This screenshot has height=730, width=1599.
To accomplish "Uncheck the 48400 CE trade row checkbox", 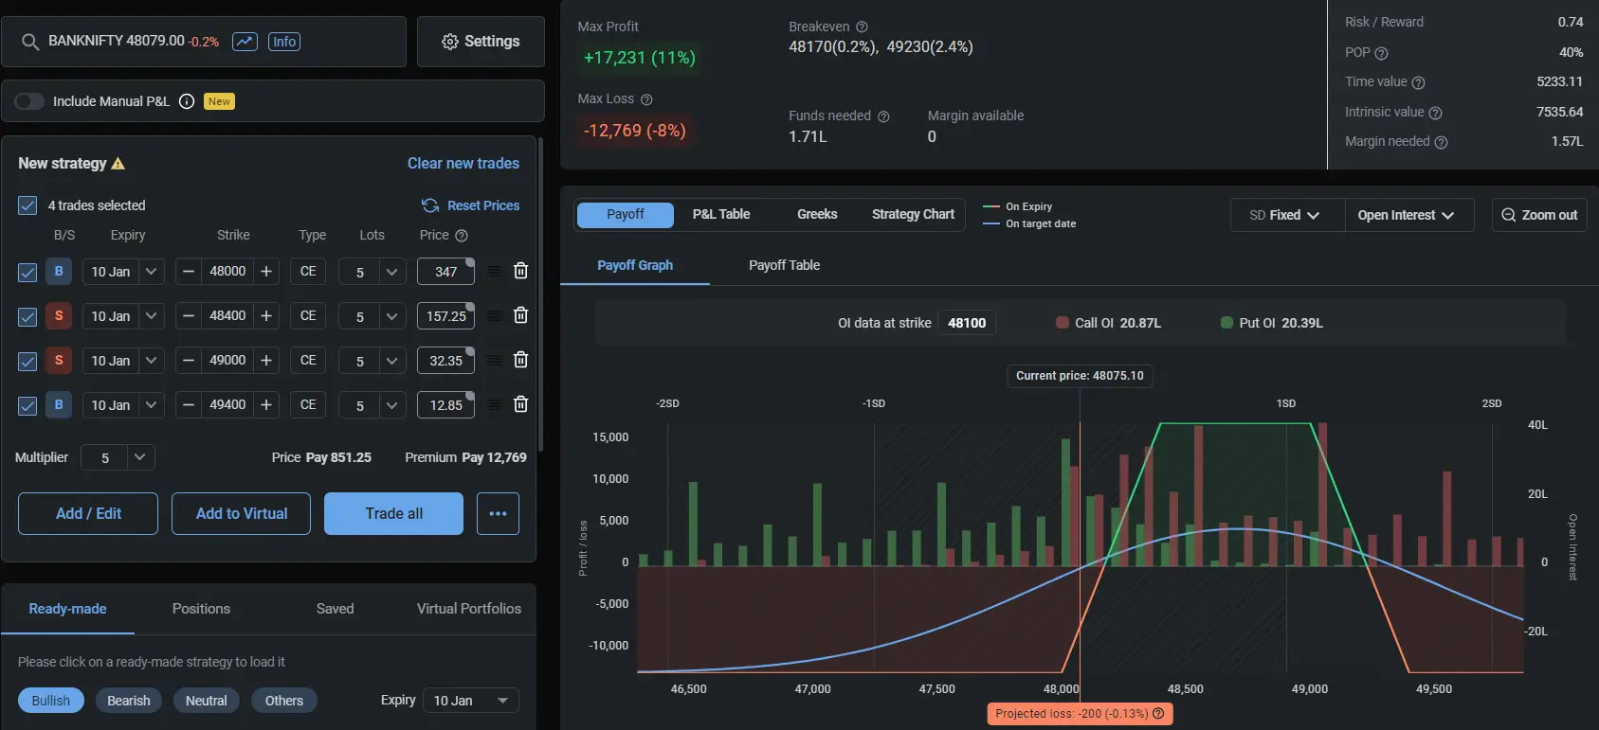I will tap(27, 316).
